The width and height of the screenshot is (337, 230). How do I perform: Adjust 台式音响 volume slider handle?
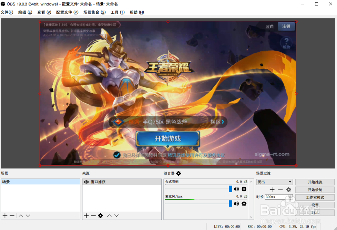click(231, 189)
